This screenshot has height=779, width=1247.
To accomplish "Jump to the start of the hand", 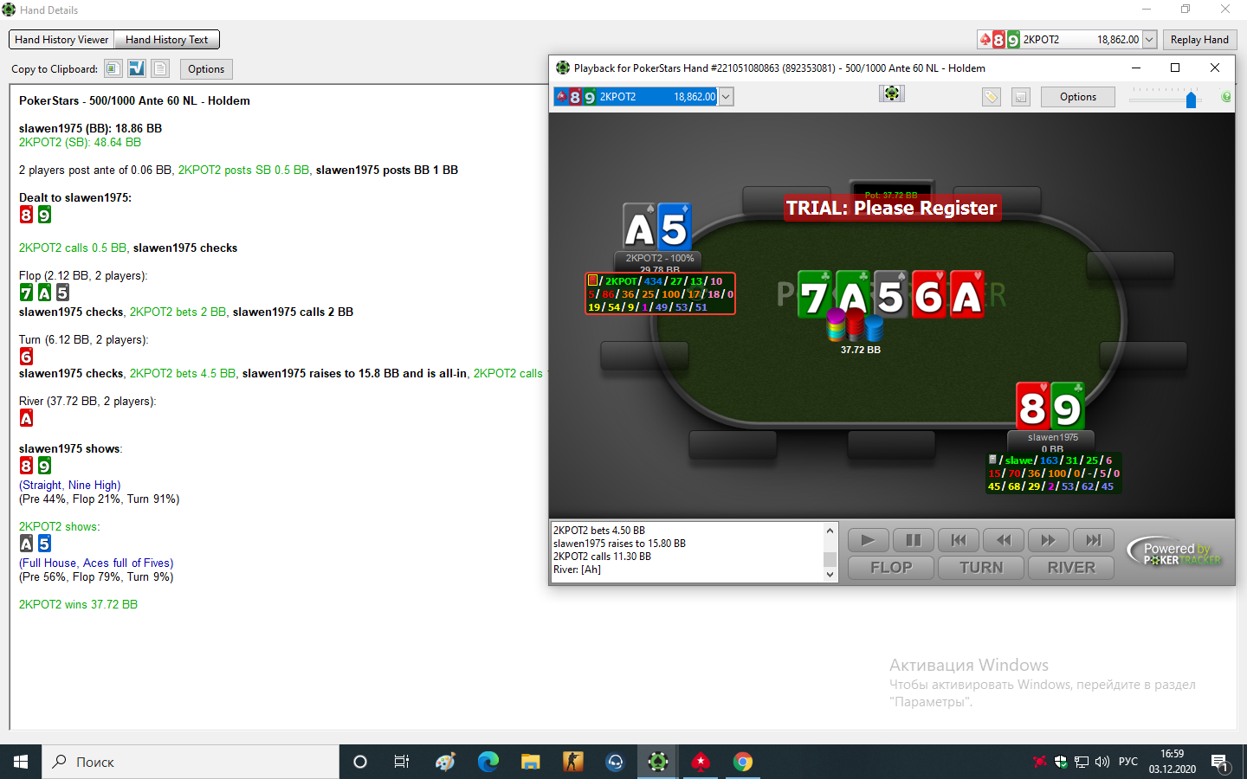I will pyautogui.click(x=959, y=540).
